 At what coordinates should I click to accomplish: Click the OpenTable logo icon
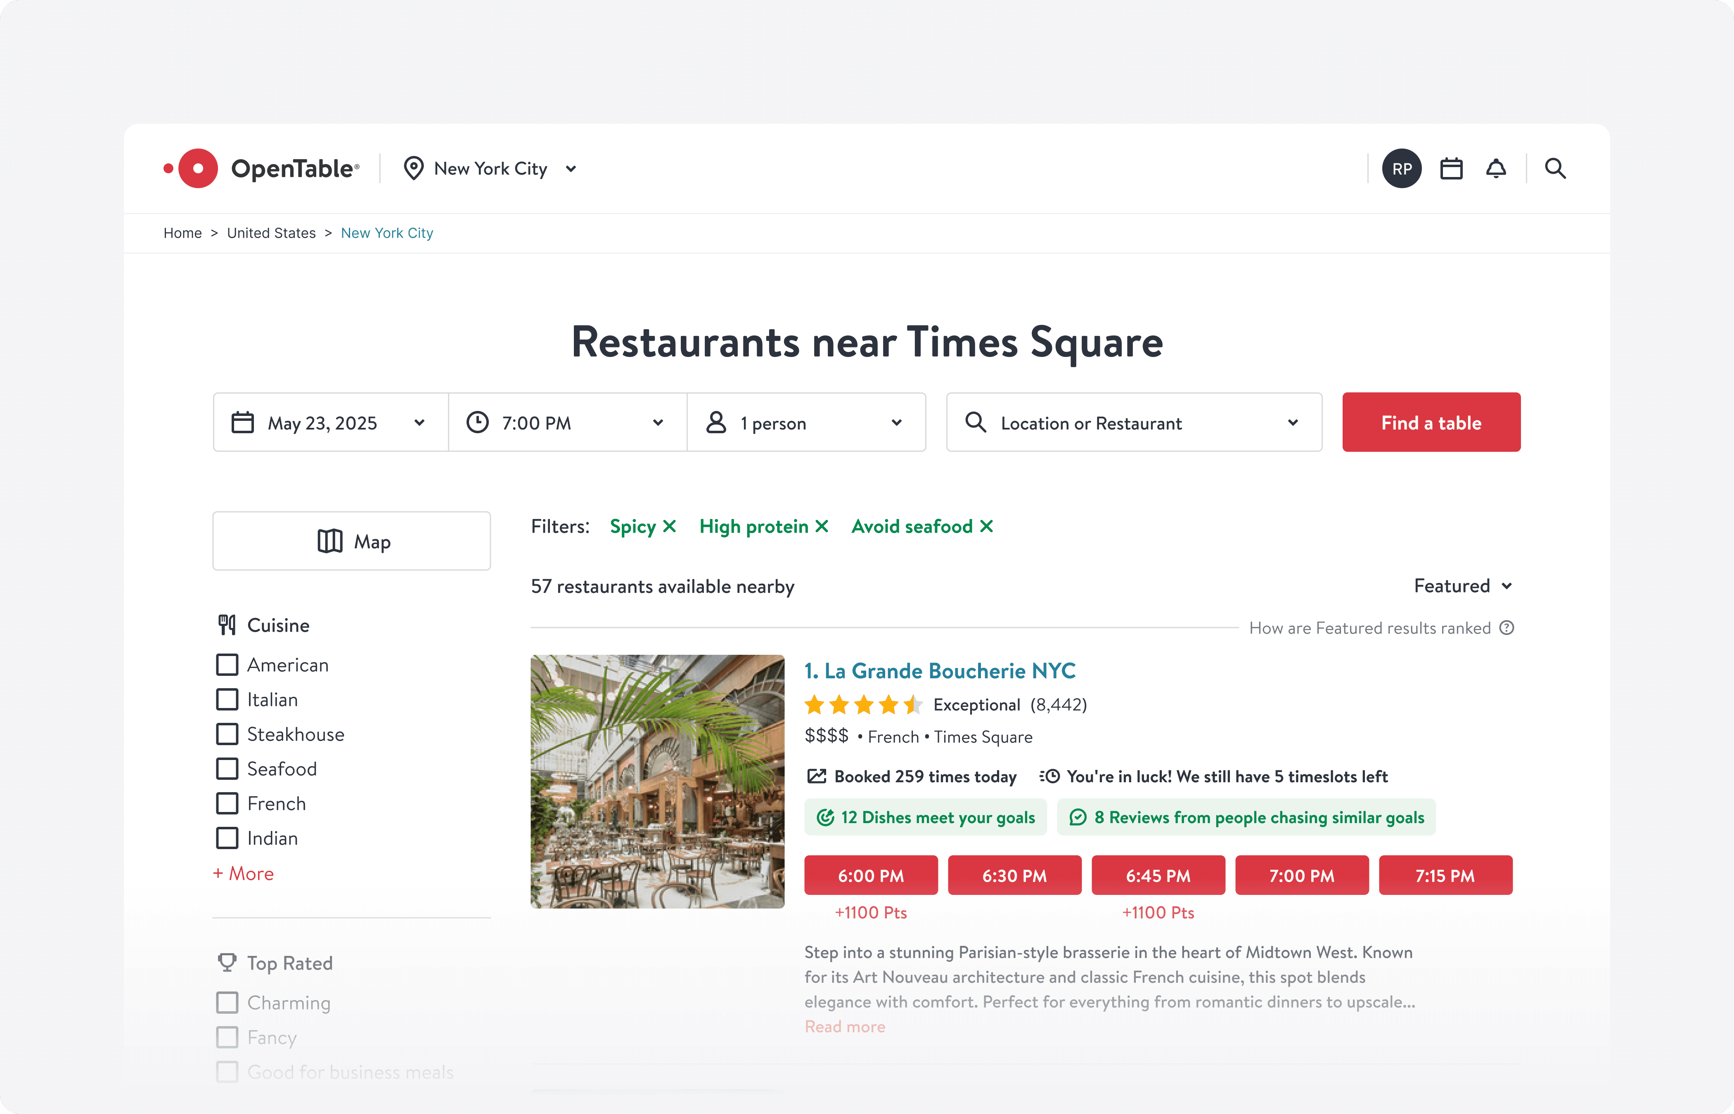tap(197, 169)
